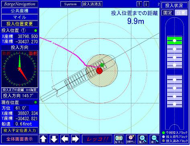Click the ship center (船中心) icon
This screenshot has height=146, width=190.
click(x=119, y=139)
